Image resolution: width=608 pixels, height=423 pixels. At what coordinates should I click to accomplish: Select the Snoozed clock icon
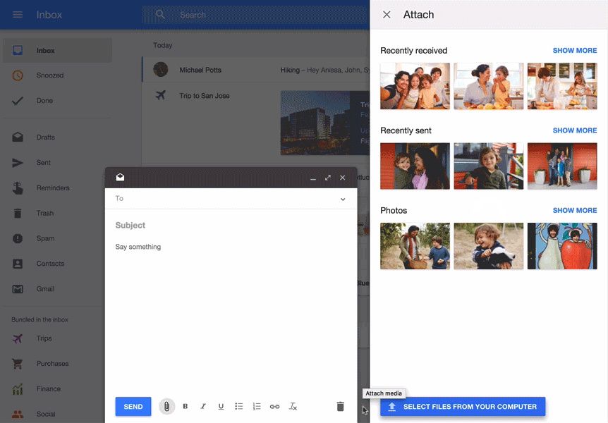[x=19, y=75]
